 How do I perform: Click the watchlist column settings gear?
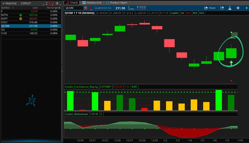click(59, 8)
